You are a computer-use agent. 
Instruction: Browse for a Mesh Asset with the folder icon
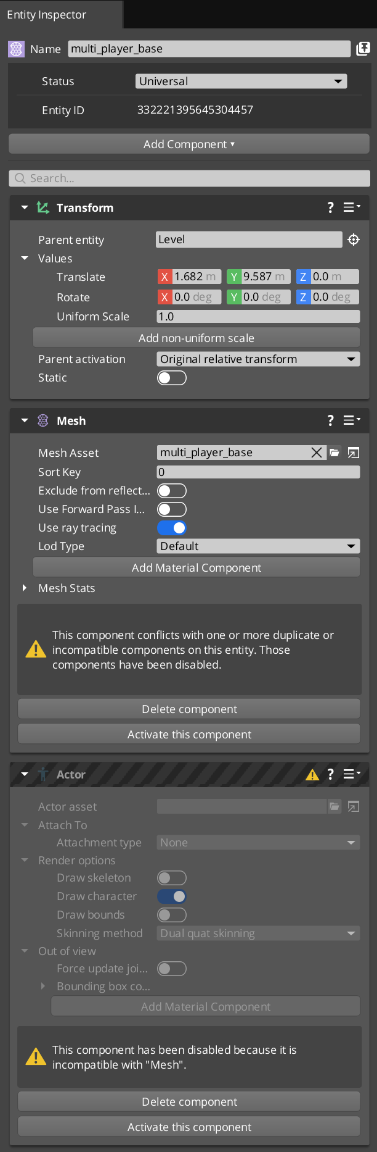click(334, 453)
